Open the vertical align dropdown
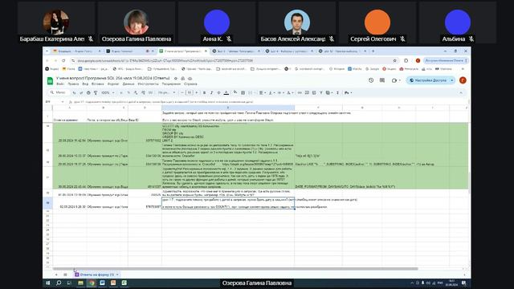Viewport: 514px width, 289px height. tap(271, 93)
